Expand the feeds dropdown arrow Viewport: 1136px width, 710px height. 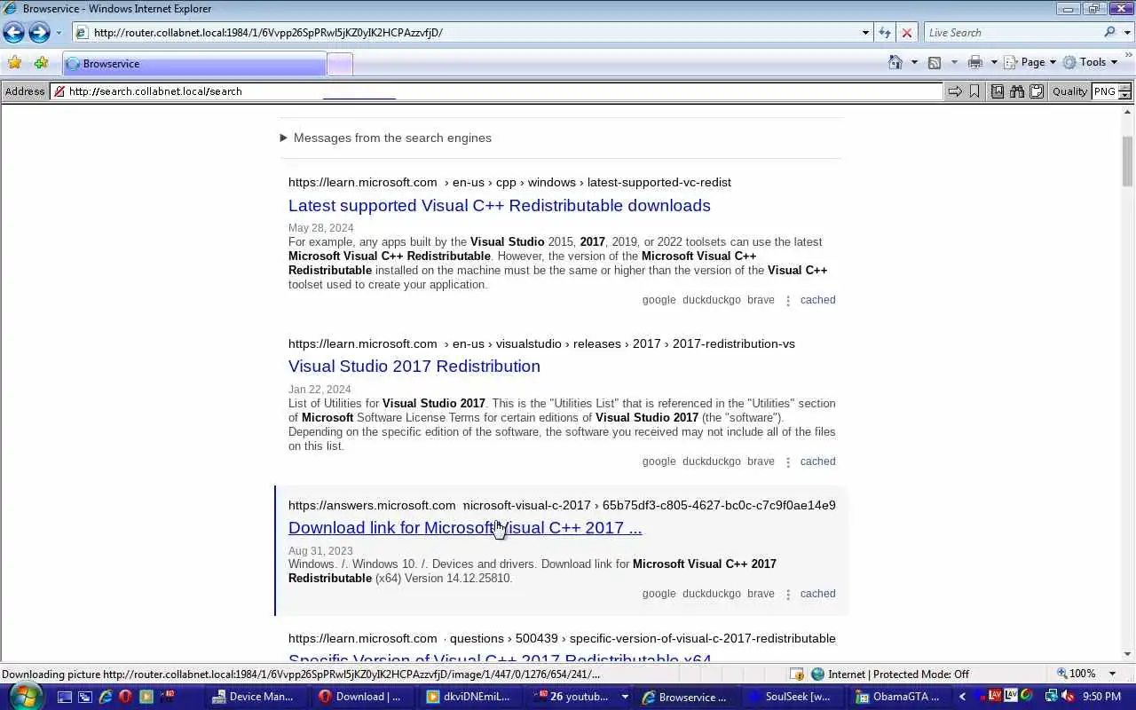pyautogui.click(x=954, y=62)
